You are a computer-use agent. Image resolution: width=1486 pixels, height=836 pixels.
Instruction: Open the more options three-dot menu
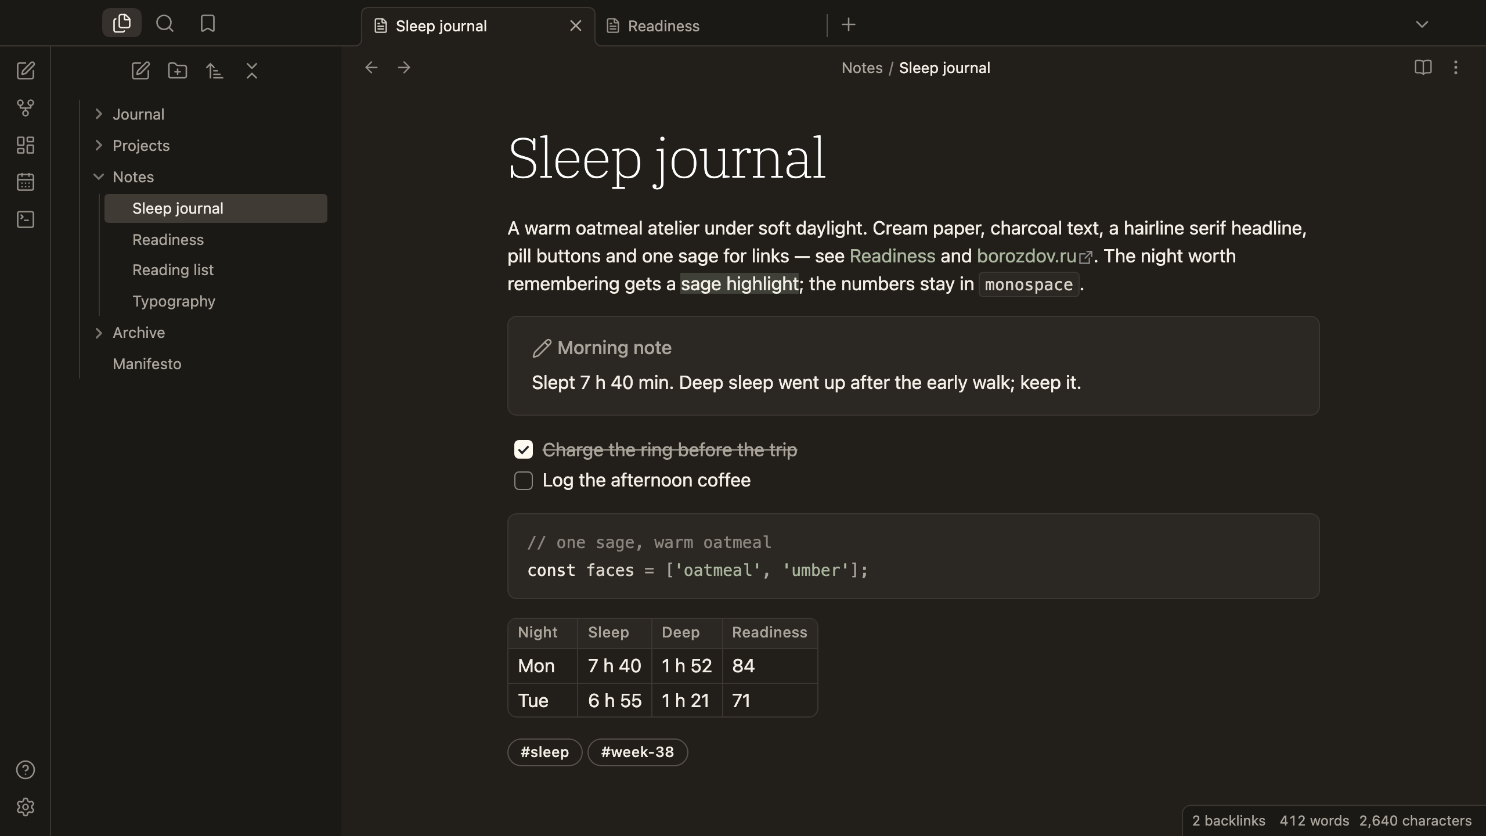(1455, 67)
